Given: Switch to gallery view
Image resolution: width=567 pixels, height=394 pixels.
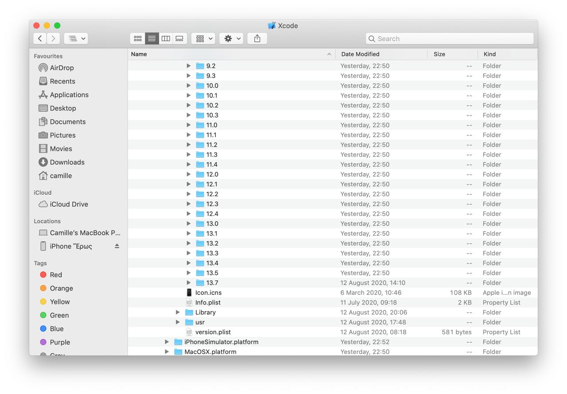Looking at the screenshot, I should pyautogui.click(x=179, y=39).
